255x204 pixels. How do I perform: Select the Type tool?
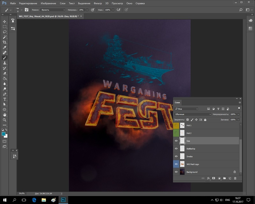pyautogui.click(x=4, y=99)
